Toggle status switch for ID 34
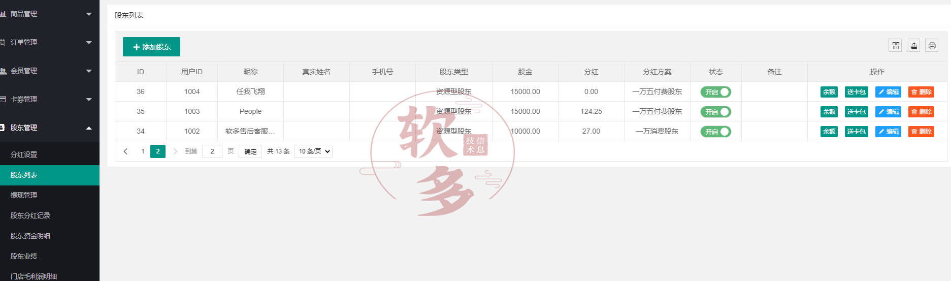The image size is (951, 281). (715, 132)
